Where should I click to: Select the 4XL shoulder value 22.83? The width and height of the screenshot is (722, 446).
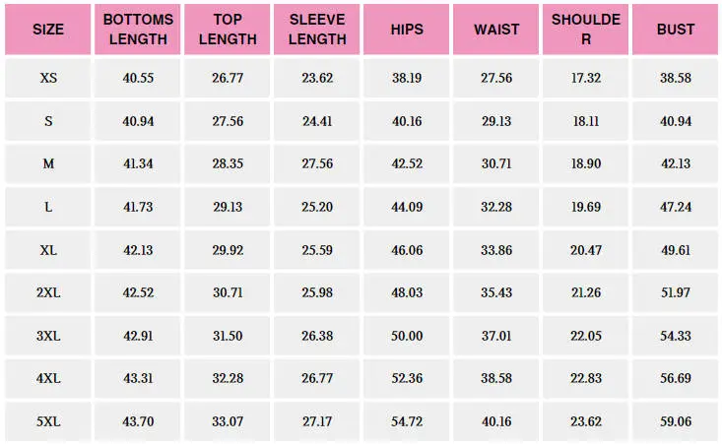[x=586, y=379]
